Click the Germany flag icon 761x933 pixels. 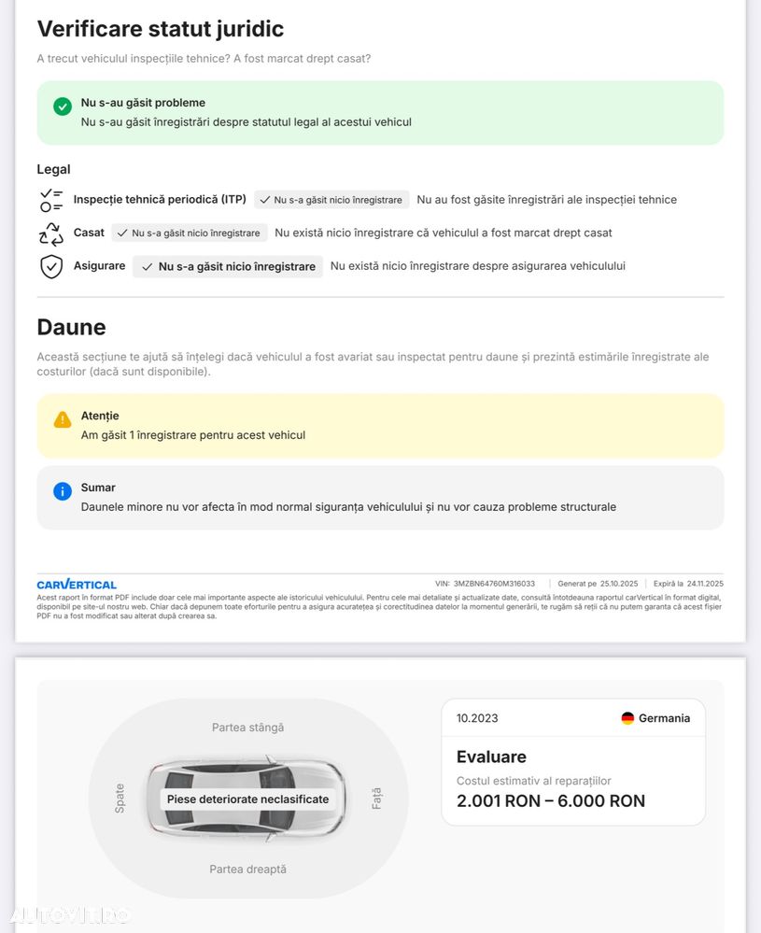pos(627,718)
